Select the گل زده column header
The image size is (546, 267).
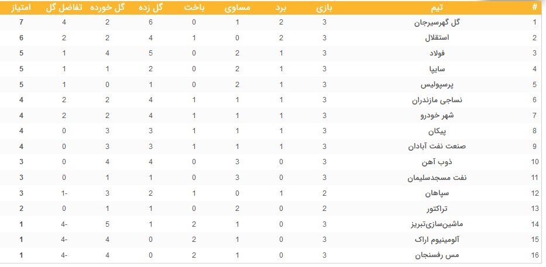pos(150,8)
